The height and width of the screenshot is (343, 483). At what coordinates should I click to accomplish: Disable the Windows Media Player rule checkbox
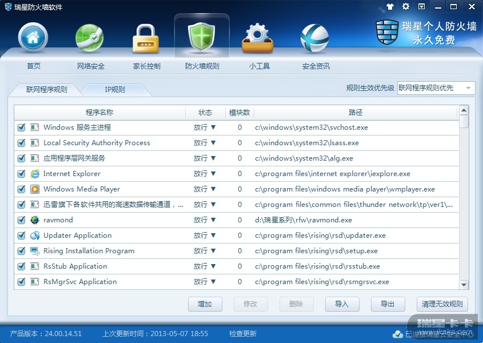pos(21,189)
